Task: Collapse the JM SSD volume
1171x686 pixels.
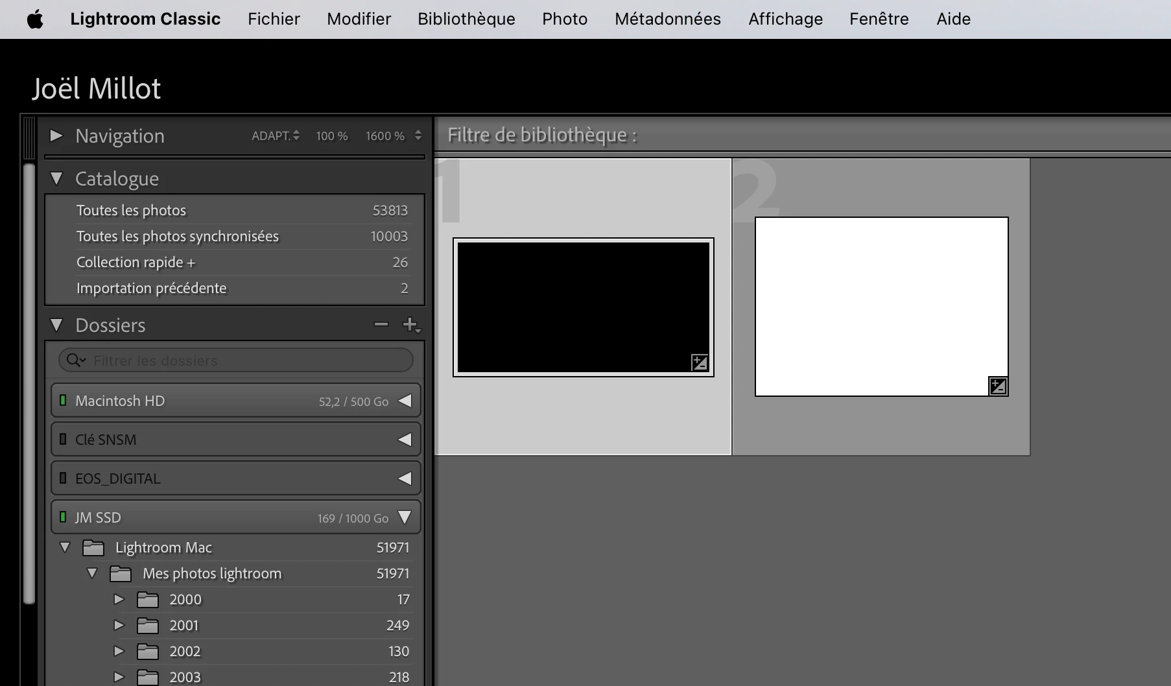Action: (405, 517)
